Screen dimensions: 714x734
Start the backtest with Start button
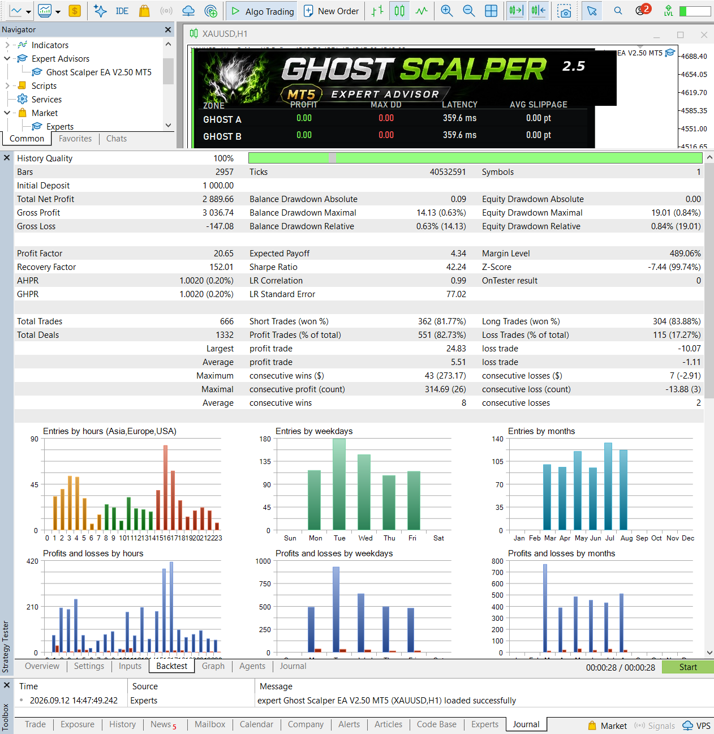[x=688, y=667]
